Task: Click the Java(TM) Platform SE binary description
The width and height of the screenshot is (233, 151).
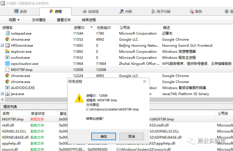Action: (x=185, y=94)
